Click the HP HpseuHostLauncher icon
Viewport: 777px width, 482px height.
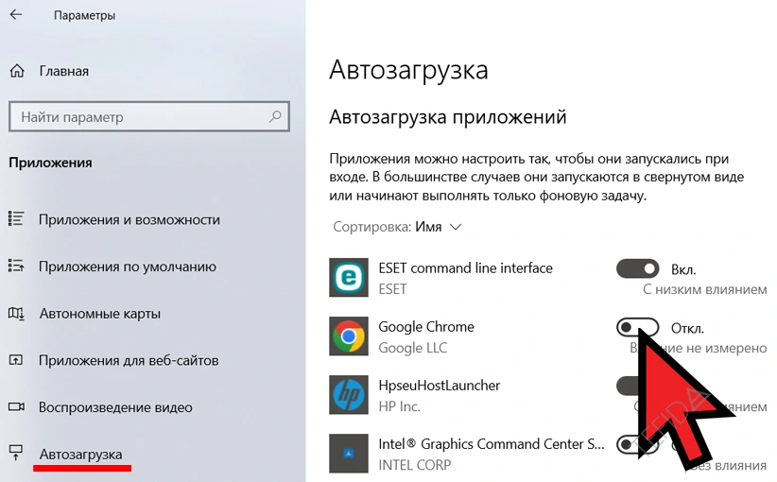349,395
